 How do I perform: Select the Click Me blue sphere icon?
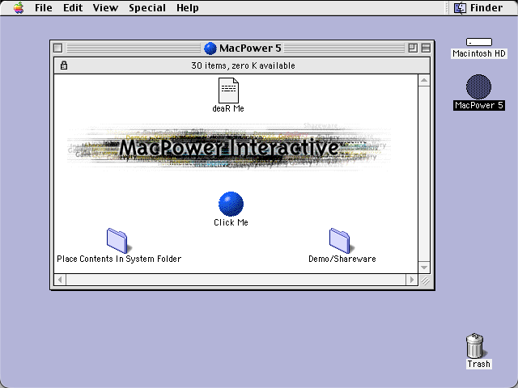point(231,204)
